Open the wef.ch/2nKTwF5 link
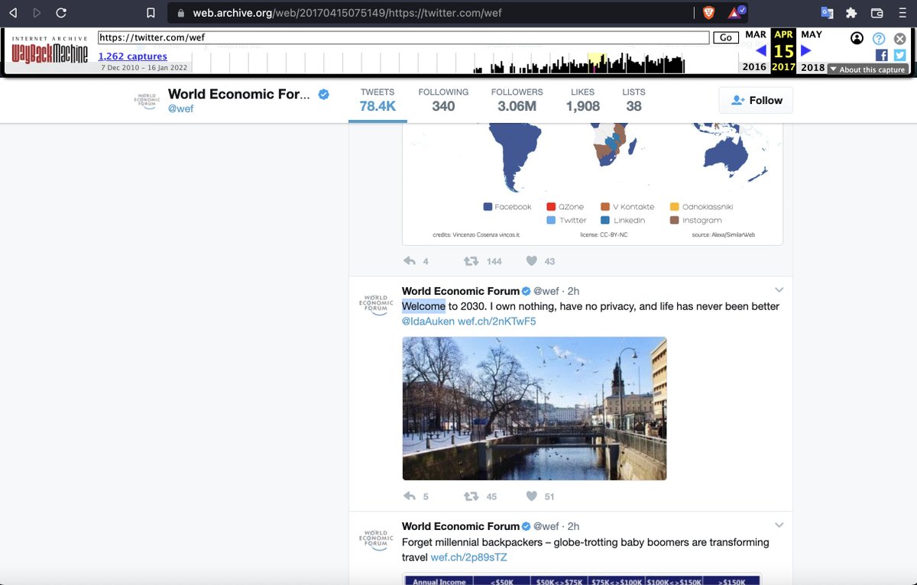Image resolution: width=917 pixels, height=585 pixels. (497, 322)
